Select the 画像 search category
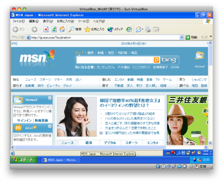Screen dimensions: 223x183 coord(90,53)
